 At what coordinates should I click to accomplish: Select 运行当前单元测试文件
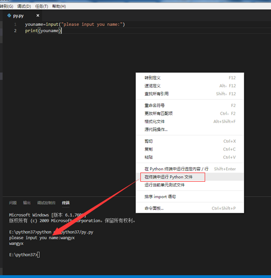tap(190, 185)
